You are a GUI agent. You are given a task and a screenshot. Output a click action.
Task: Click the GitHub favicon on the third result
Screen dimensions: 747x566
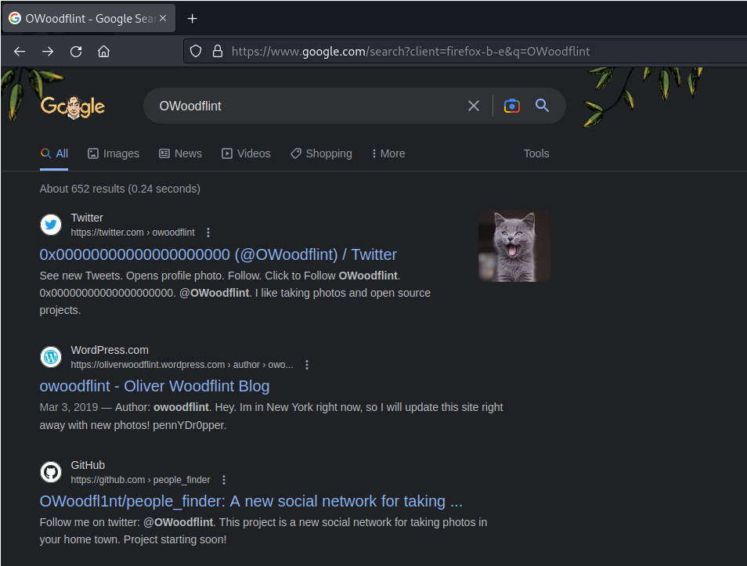[50, 472]
